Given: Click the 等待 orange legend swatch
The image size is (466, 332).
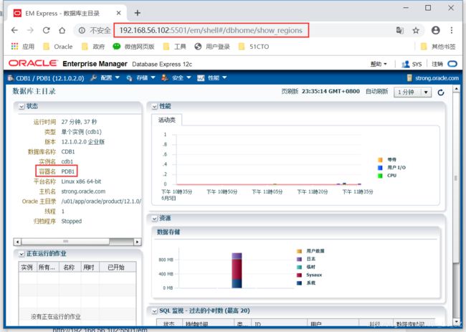Looking at the screenshot, I should pyautogui.click(x=380, y=160).
